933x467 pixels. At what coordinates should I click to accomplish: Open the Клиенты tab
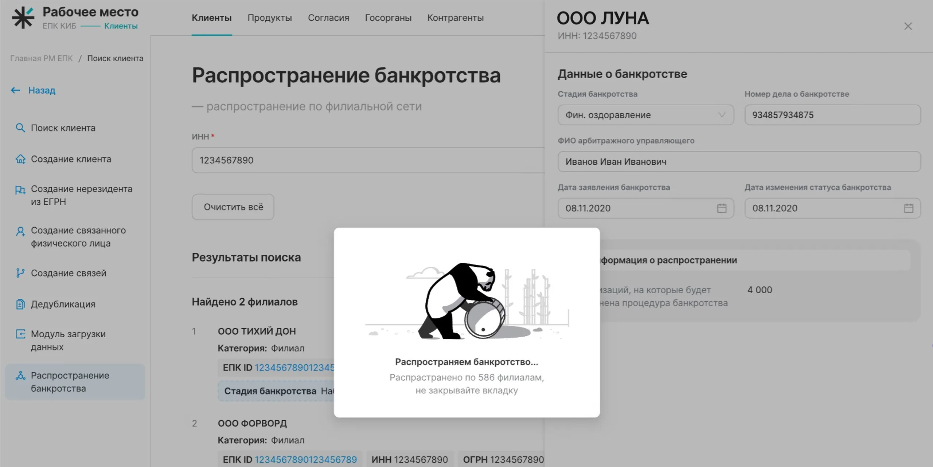tap(212, 18)
